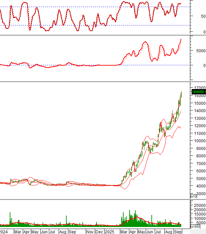The image size is (206, 234).
Task: Click the 5000 level on the MACD axis
Action: click(x=199, y=51)
